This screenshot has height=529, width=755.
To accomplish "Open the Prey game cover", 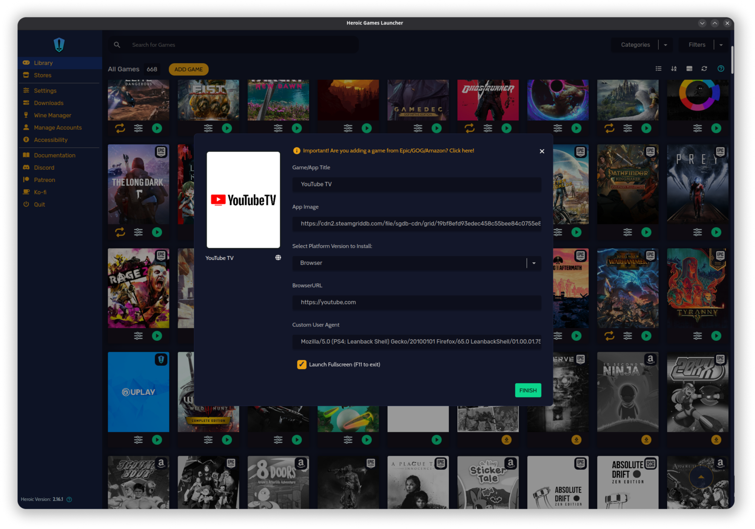I will click(698, 184).
